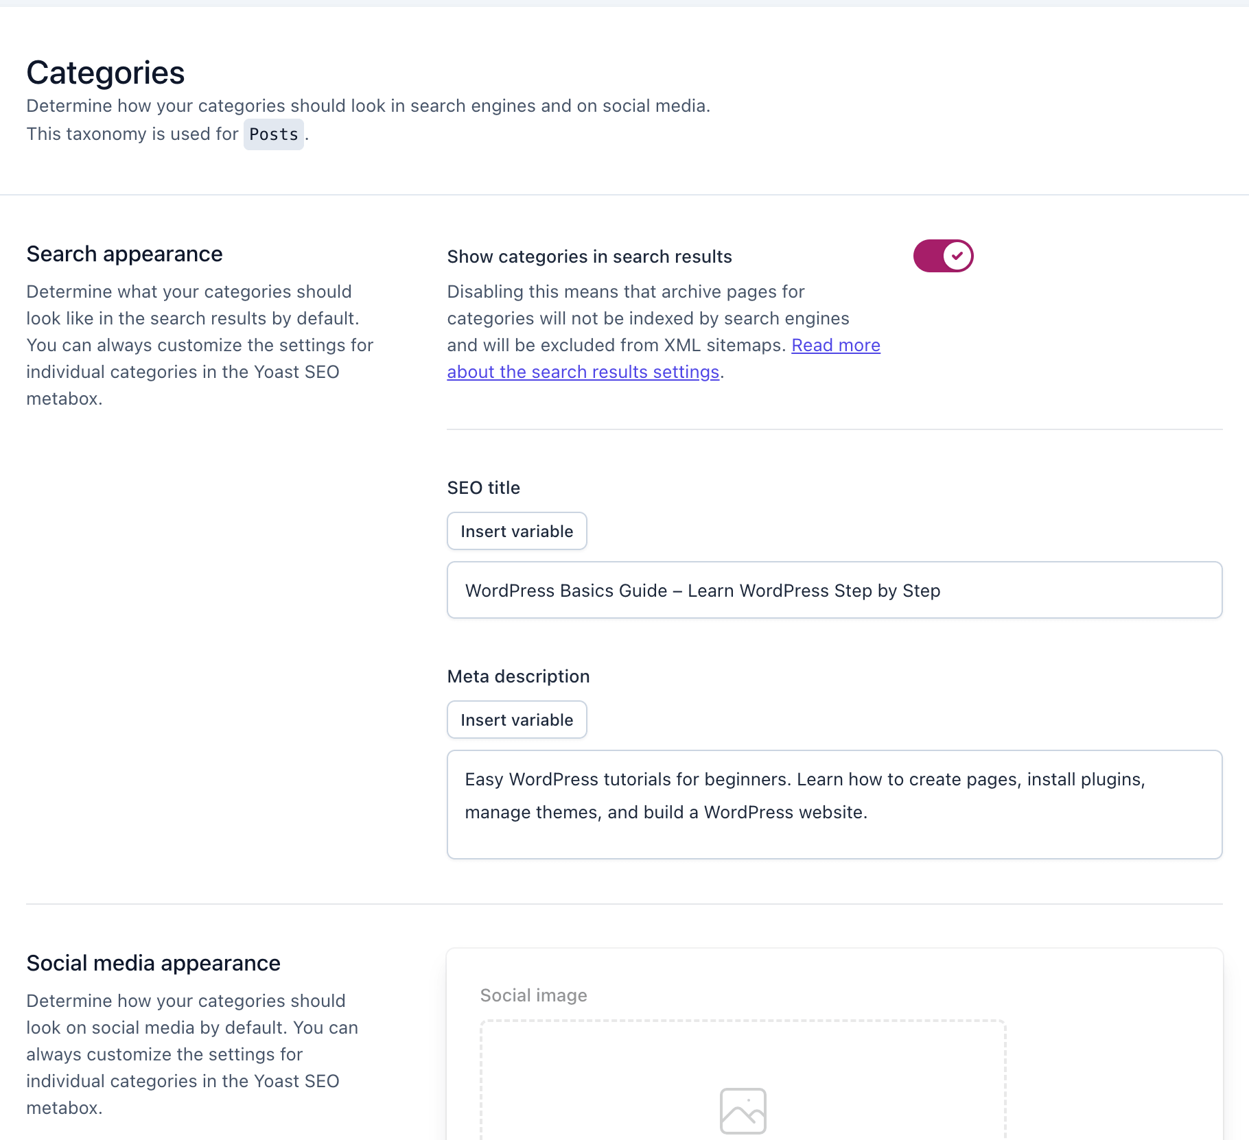
Task: Click the "SEO title" field label
Action: click(x=483, y=487)
